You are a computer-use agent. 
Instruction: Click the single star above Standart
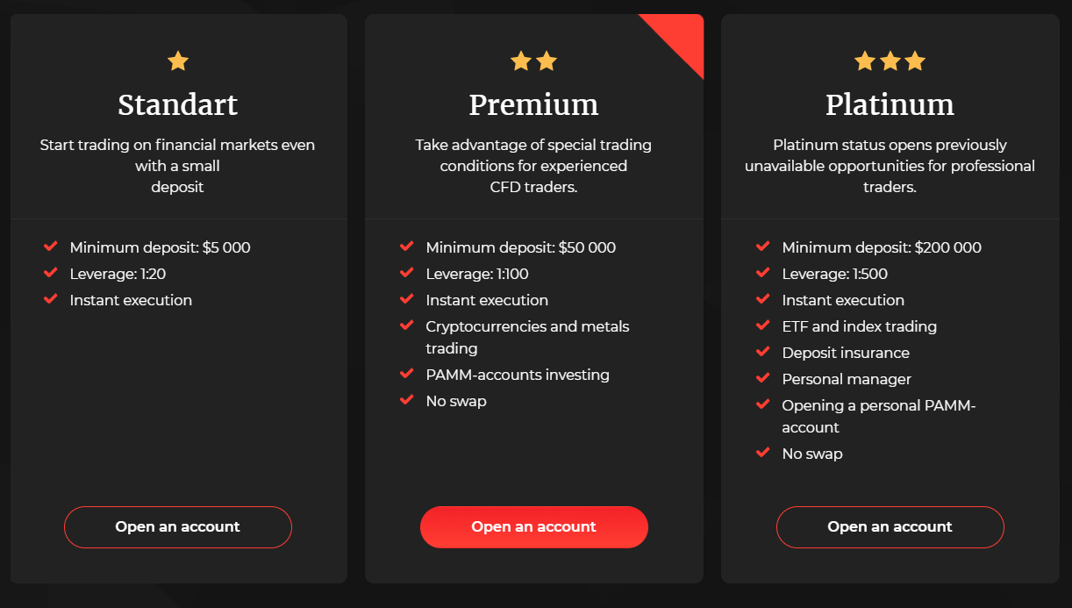(178, 61)
